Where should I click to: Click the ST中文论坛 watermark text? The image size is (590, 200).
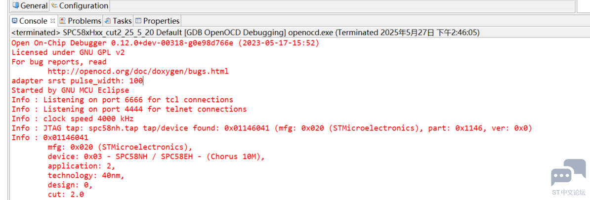(x=569, y=192)
